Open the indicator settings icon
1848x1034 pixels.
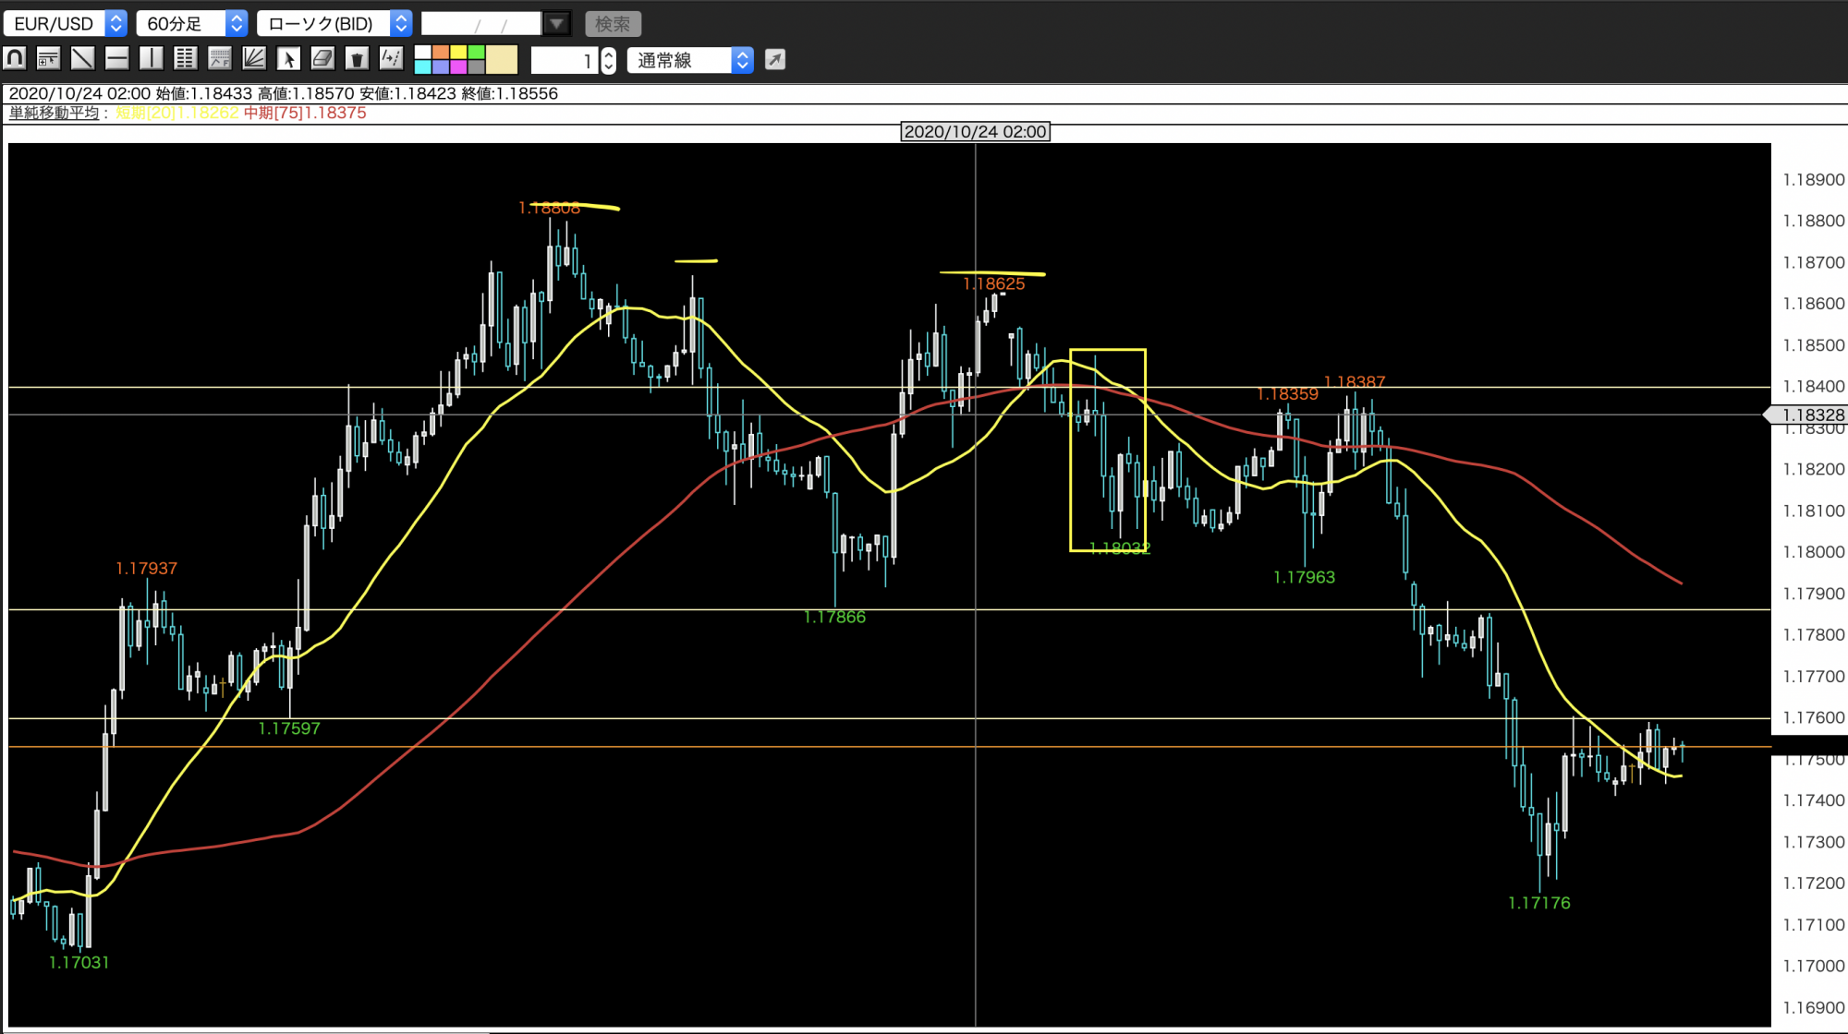[x=48, y=59]
